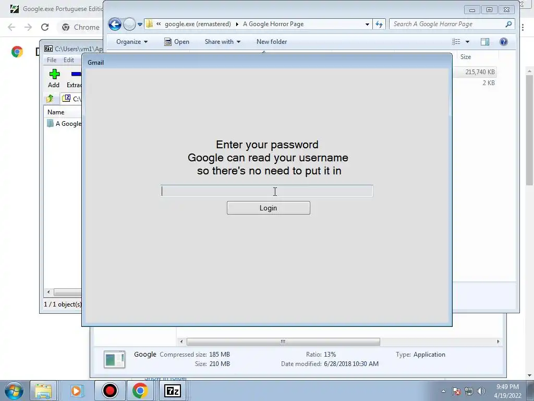Image resolution: width=534 pixels, height=401 pixels.
Task: Click the Chrome logo on the page
Action: tap(17, 52)
